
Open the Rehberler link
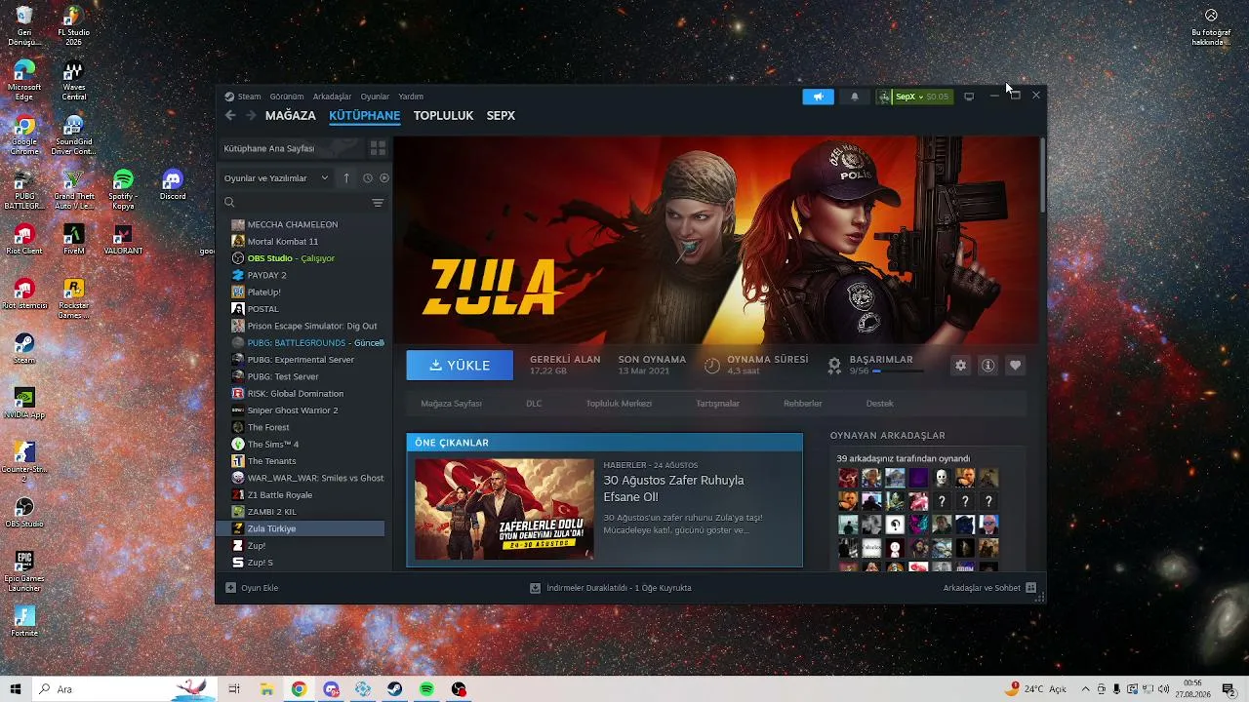click(802, 404)
